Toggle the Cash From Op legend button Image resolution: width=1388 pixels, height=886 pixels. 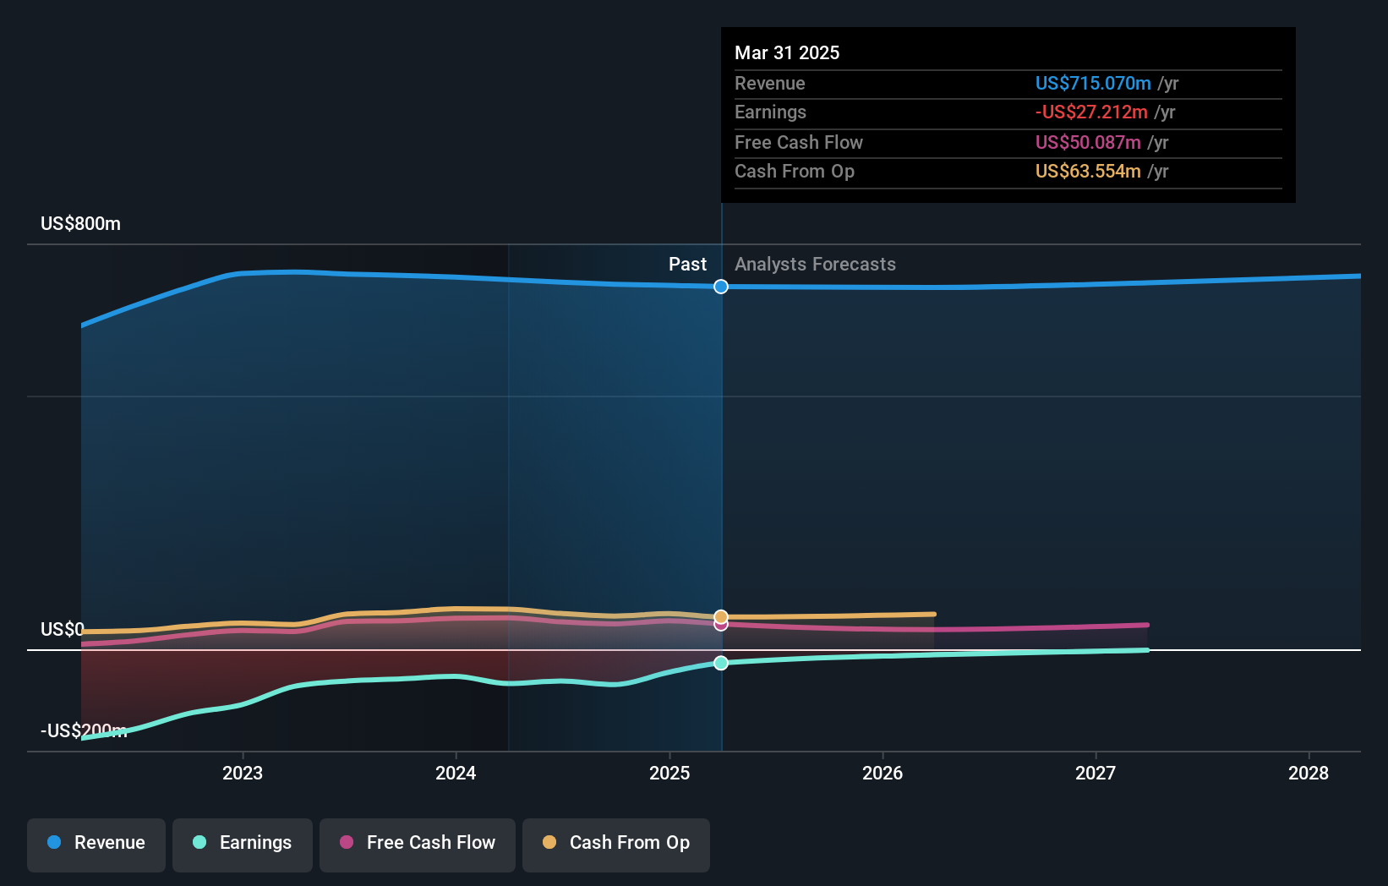616,845
